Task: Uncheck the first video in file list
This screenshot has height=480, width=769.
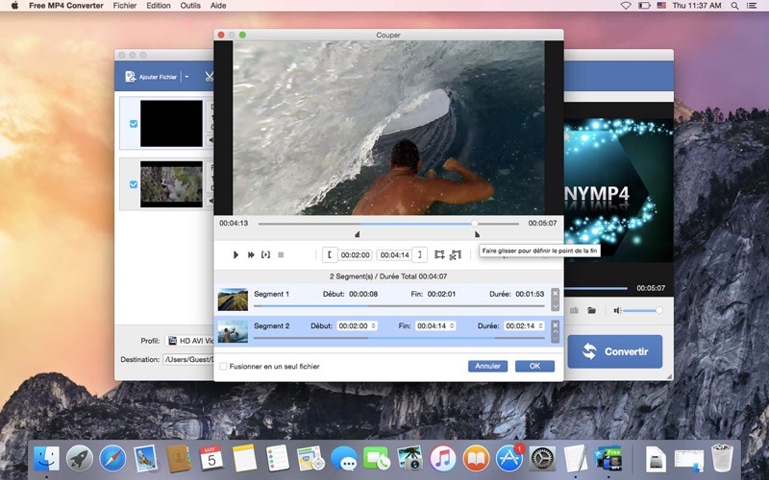Action: [134, 124]
